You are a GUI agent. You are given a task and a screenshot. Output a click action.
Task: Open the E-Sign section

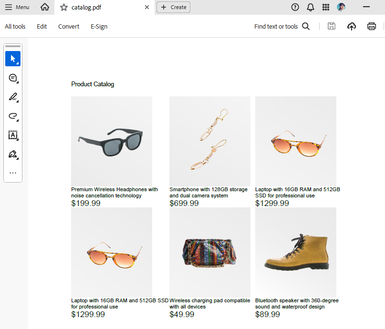[99, 26]
